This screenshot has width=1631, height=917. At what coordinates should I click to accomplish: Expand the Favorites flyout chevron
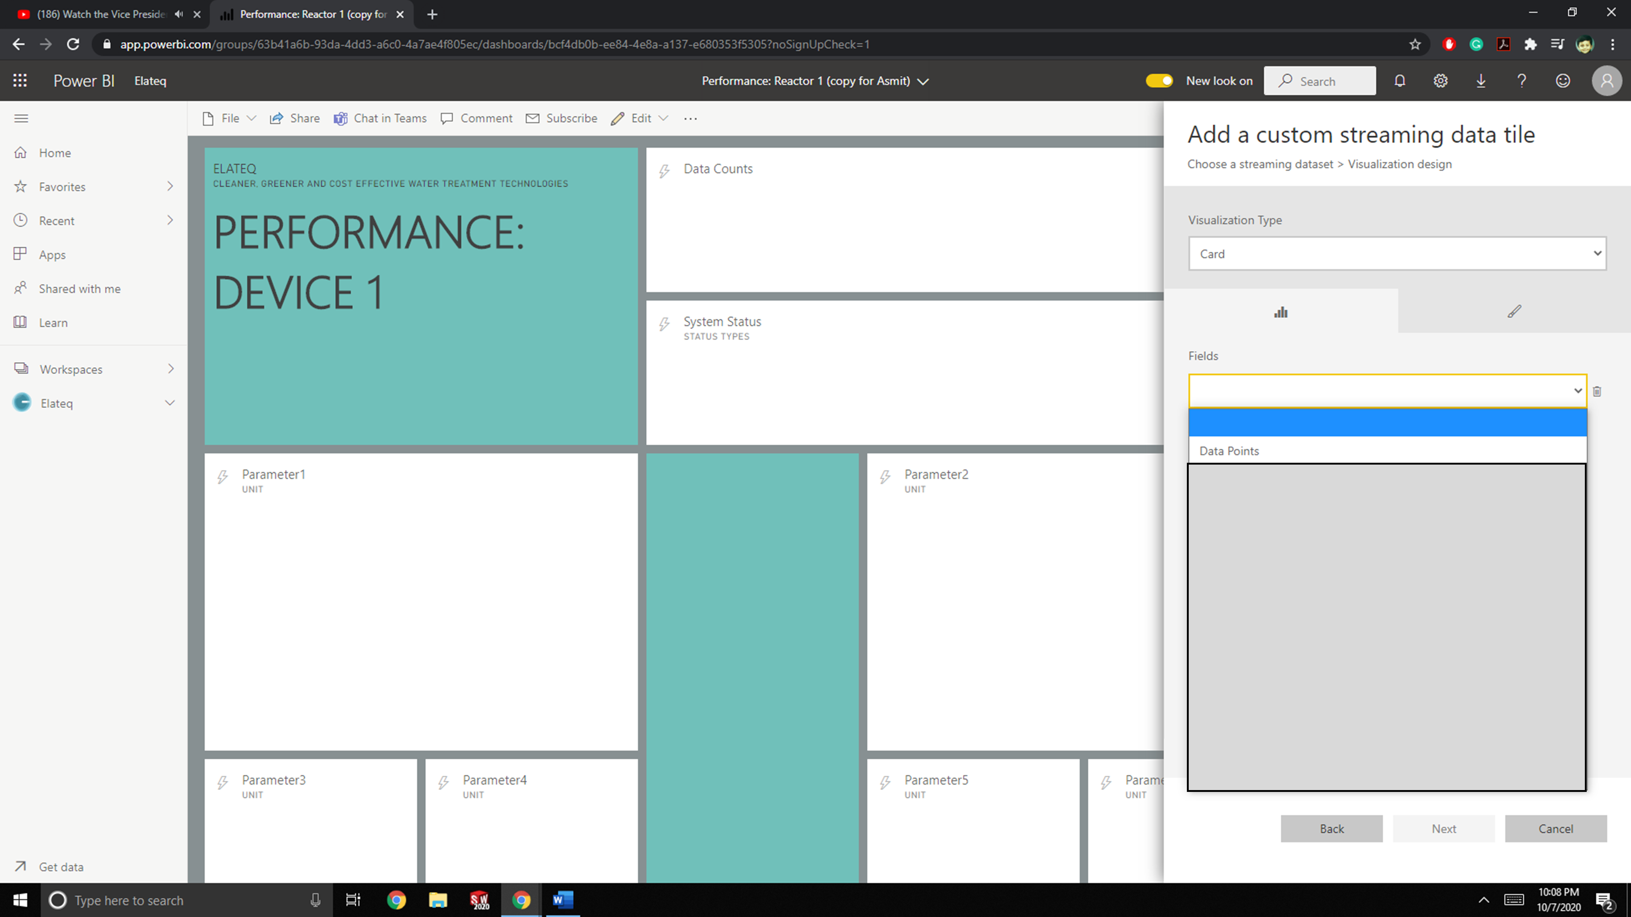[170, 186]
